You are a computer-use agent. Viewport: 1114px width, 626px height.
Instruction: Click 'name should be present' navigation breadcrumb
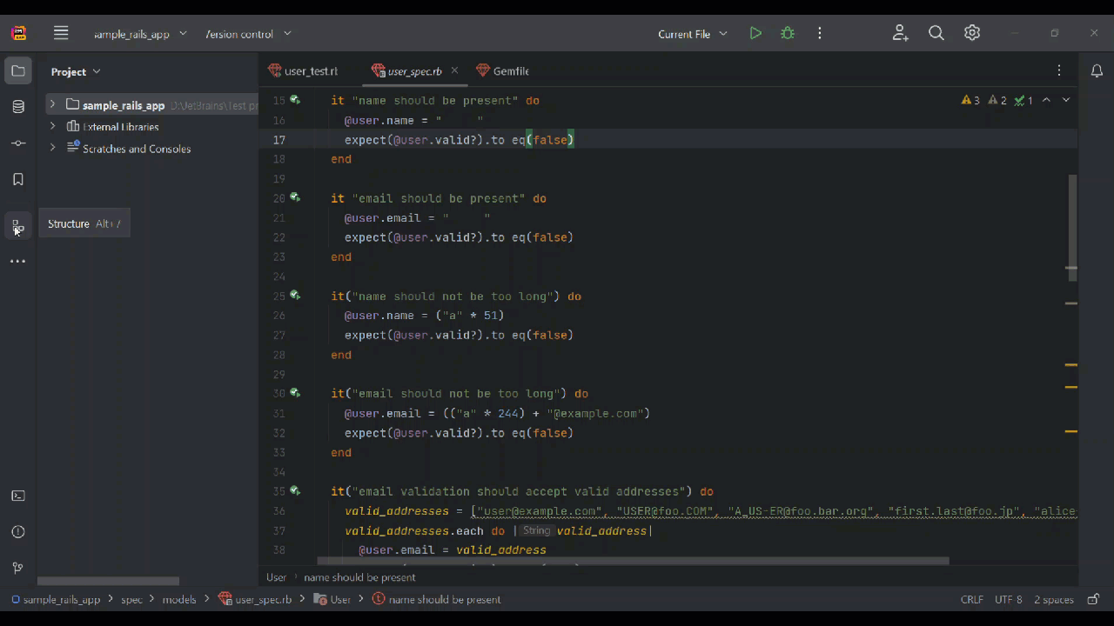point(437,599)
